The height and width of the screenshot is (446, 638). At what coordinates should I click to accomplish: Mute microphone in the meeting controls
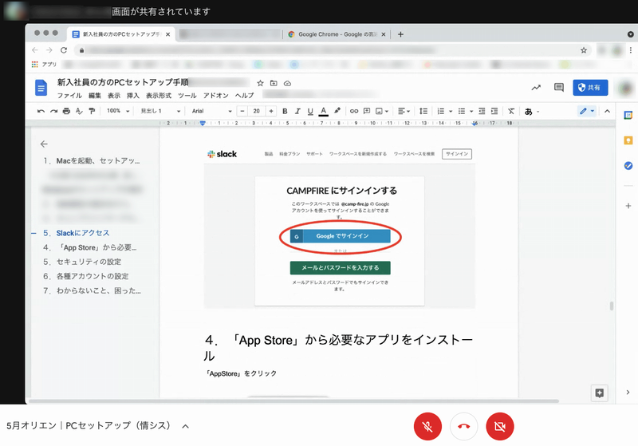click(427, 426)
